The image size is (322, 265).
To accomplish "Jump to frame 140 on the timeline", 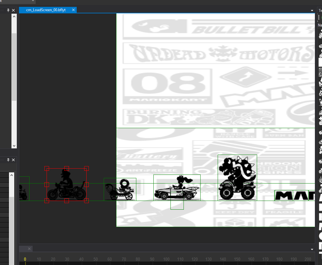I will click(223, 259).
